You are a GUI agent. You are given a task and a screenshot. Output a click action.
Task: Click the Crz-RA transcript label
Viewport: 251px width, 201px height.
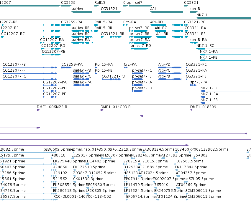(x=130, y=22)
